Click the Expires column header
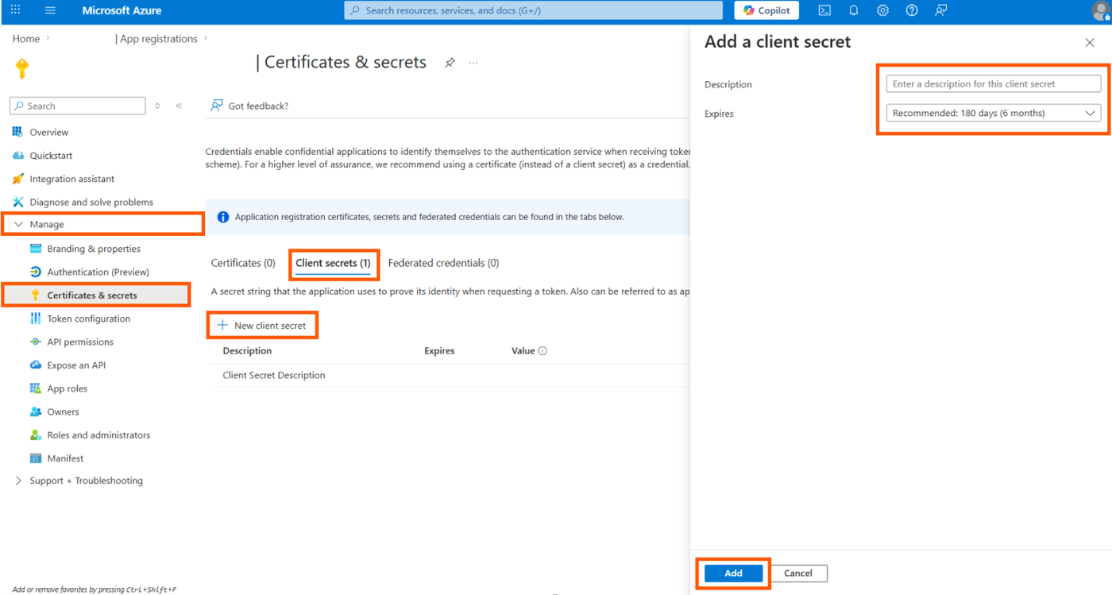 (439, 351)
